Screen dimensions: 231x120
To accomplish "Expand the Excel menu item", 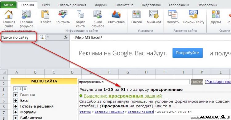I will [15, 100].
